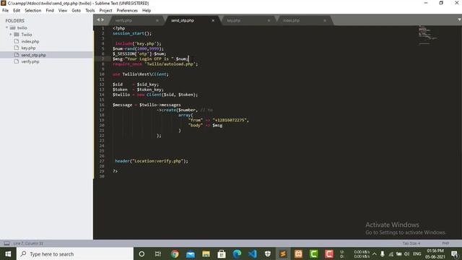Open volume speaker icon in tray
The width and height of the screenshot is (462, 260).
(x=407, y=253)
